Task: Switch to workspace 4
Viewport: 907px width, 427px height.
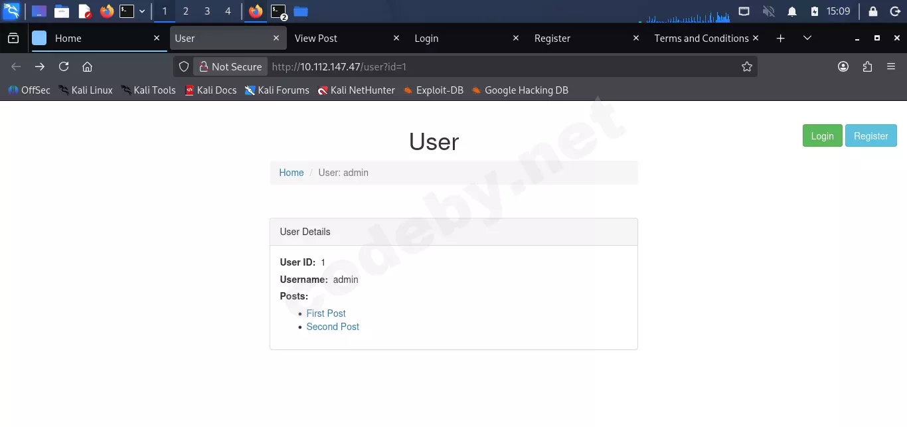Action: [228, 11]
